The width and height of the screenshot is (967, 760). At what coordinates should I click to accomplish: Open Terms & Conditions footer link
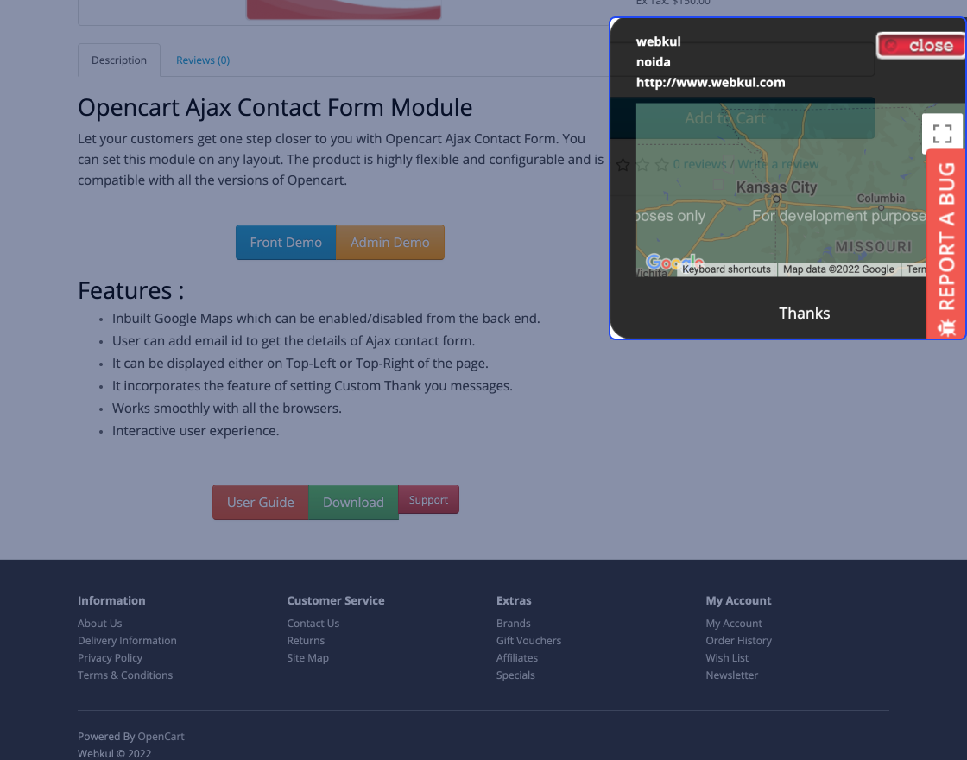125,674
